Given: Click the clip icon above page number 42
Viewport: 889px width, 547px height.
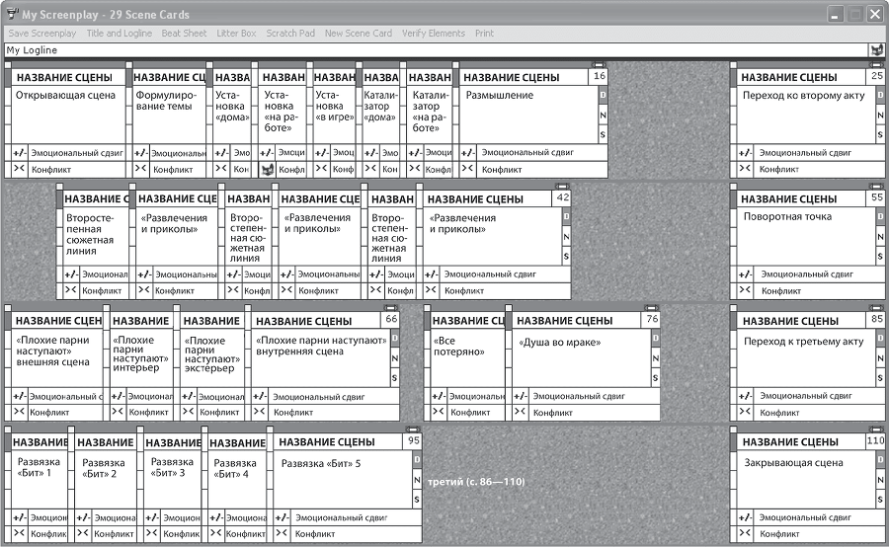Looking at the screenshot, I should pyautogui.click(x=563, y=186).
